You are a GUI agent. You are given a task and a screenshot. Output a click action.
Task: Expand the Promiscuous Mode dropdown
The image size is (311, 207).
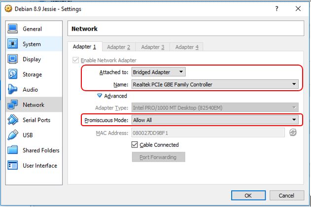tap(214, 120)
